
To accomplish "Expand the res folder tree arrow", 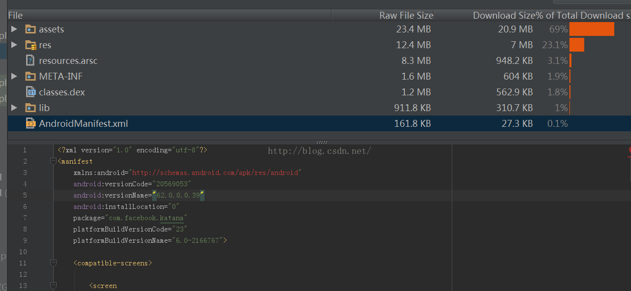I will coord(14,45).
